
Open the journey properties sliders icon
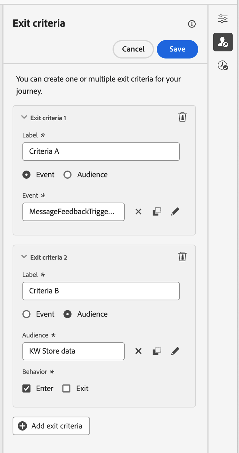[x=223, y=19]
